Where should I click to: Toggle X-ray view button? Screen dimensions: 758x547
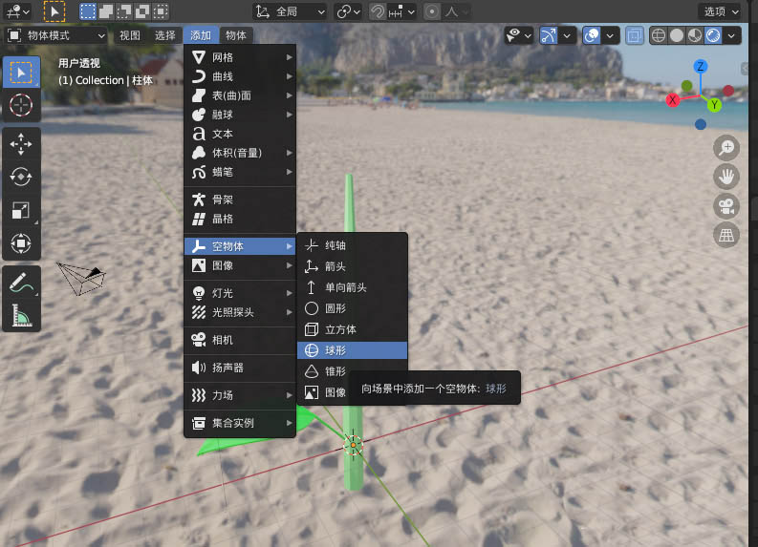[635, 35]
